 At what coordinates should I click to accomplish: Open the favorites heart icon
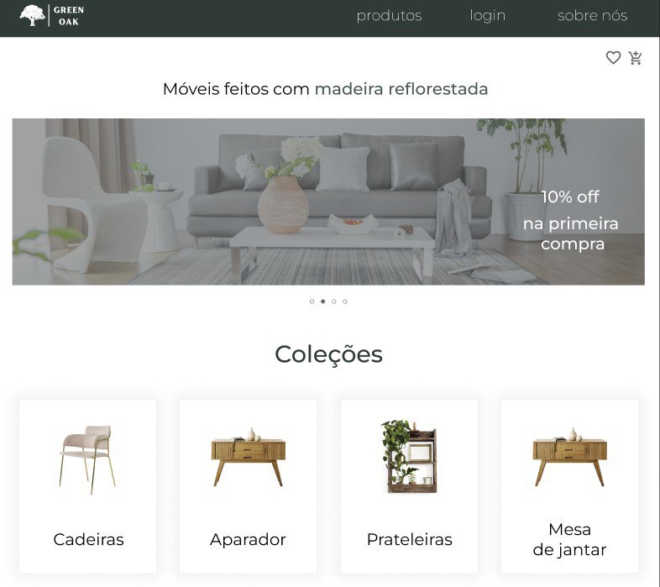pos(613,57)
